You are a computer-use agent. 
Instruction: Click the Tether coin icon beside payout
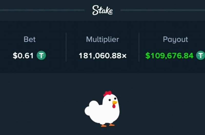pos(201,55)
